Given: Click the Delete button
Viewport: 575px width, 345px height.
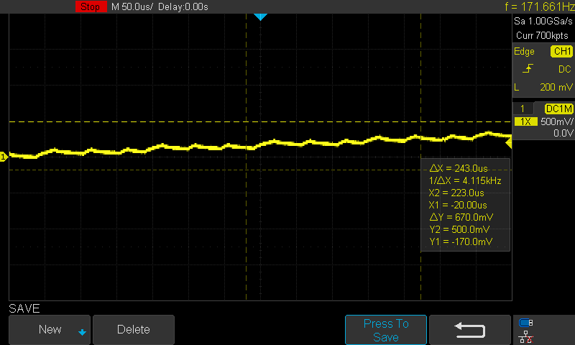Looking at the screenshot, I should pos(134,330).
